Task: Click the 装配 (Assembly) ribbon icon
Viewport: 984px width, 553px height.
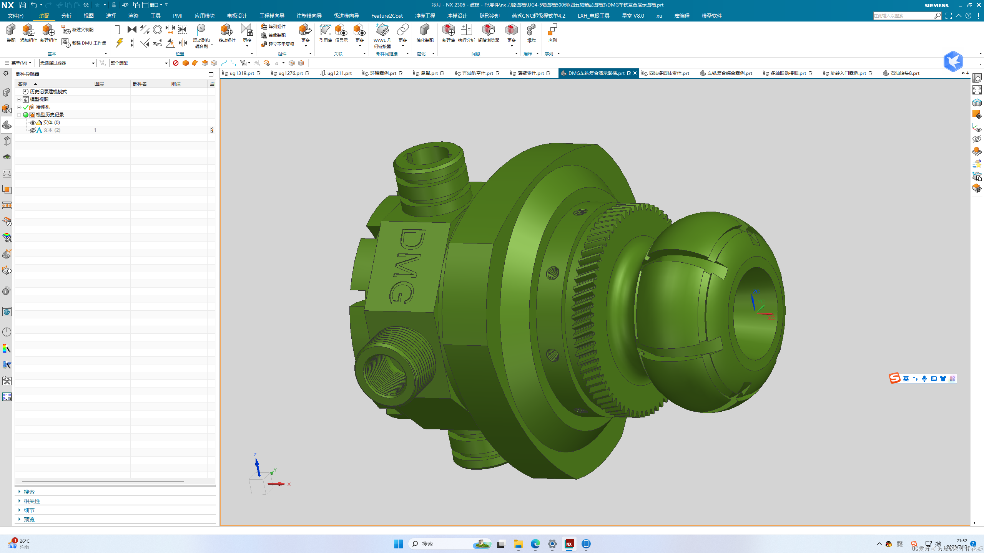Action: tap(11, 33)
